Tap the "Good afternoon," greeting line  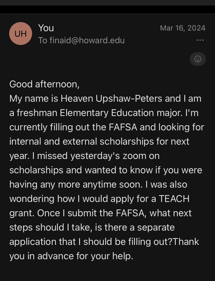pyautogui.click(x=44, y=84)
